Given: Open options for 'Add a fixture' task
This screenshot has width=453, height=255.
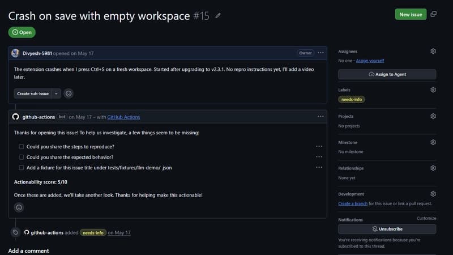Looking at the screenshot, I should 319,167.
